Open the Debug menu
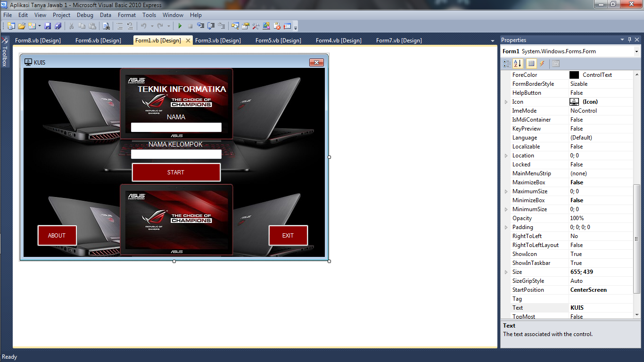This screenshot has height=362, width=644. pyautogui.click(x=85, y=15)
